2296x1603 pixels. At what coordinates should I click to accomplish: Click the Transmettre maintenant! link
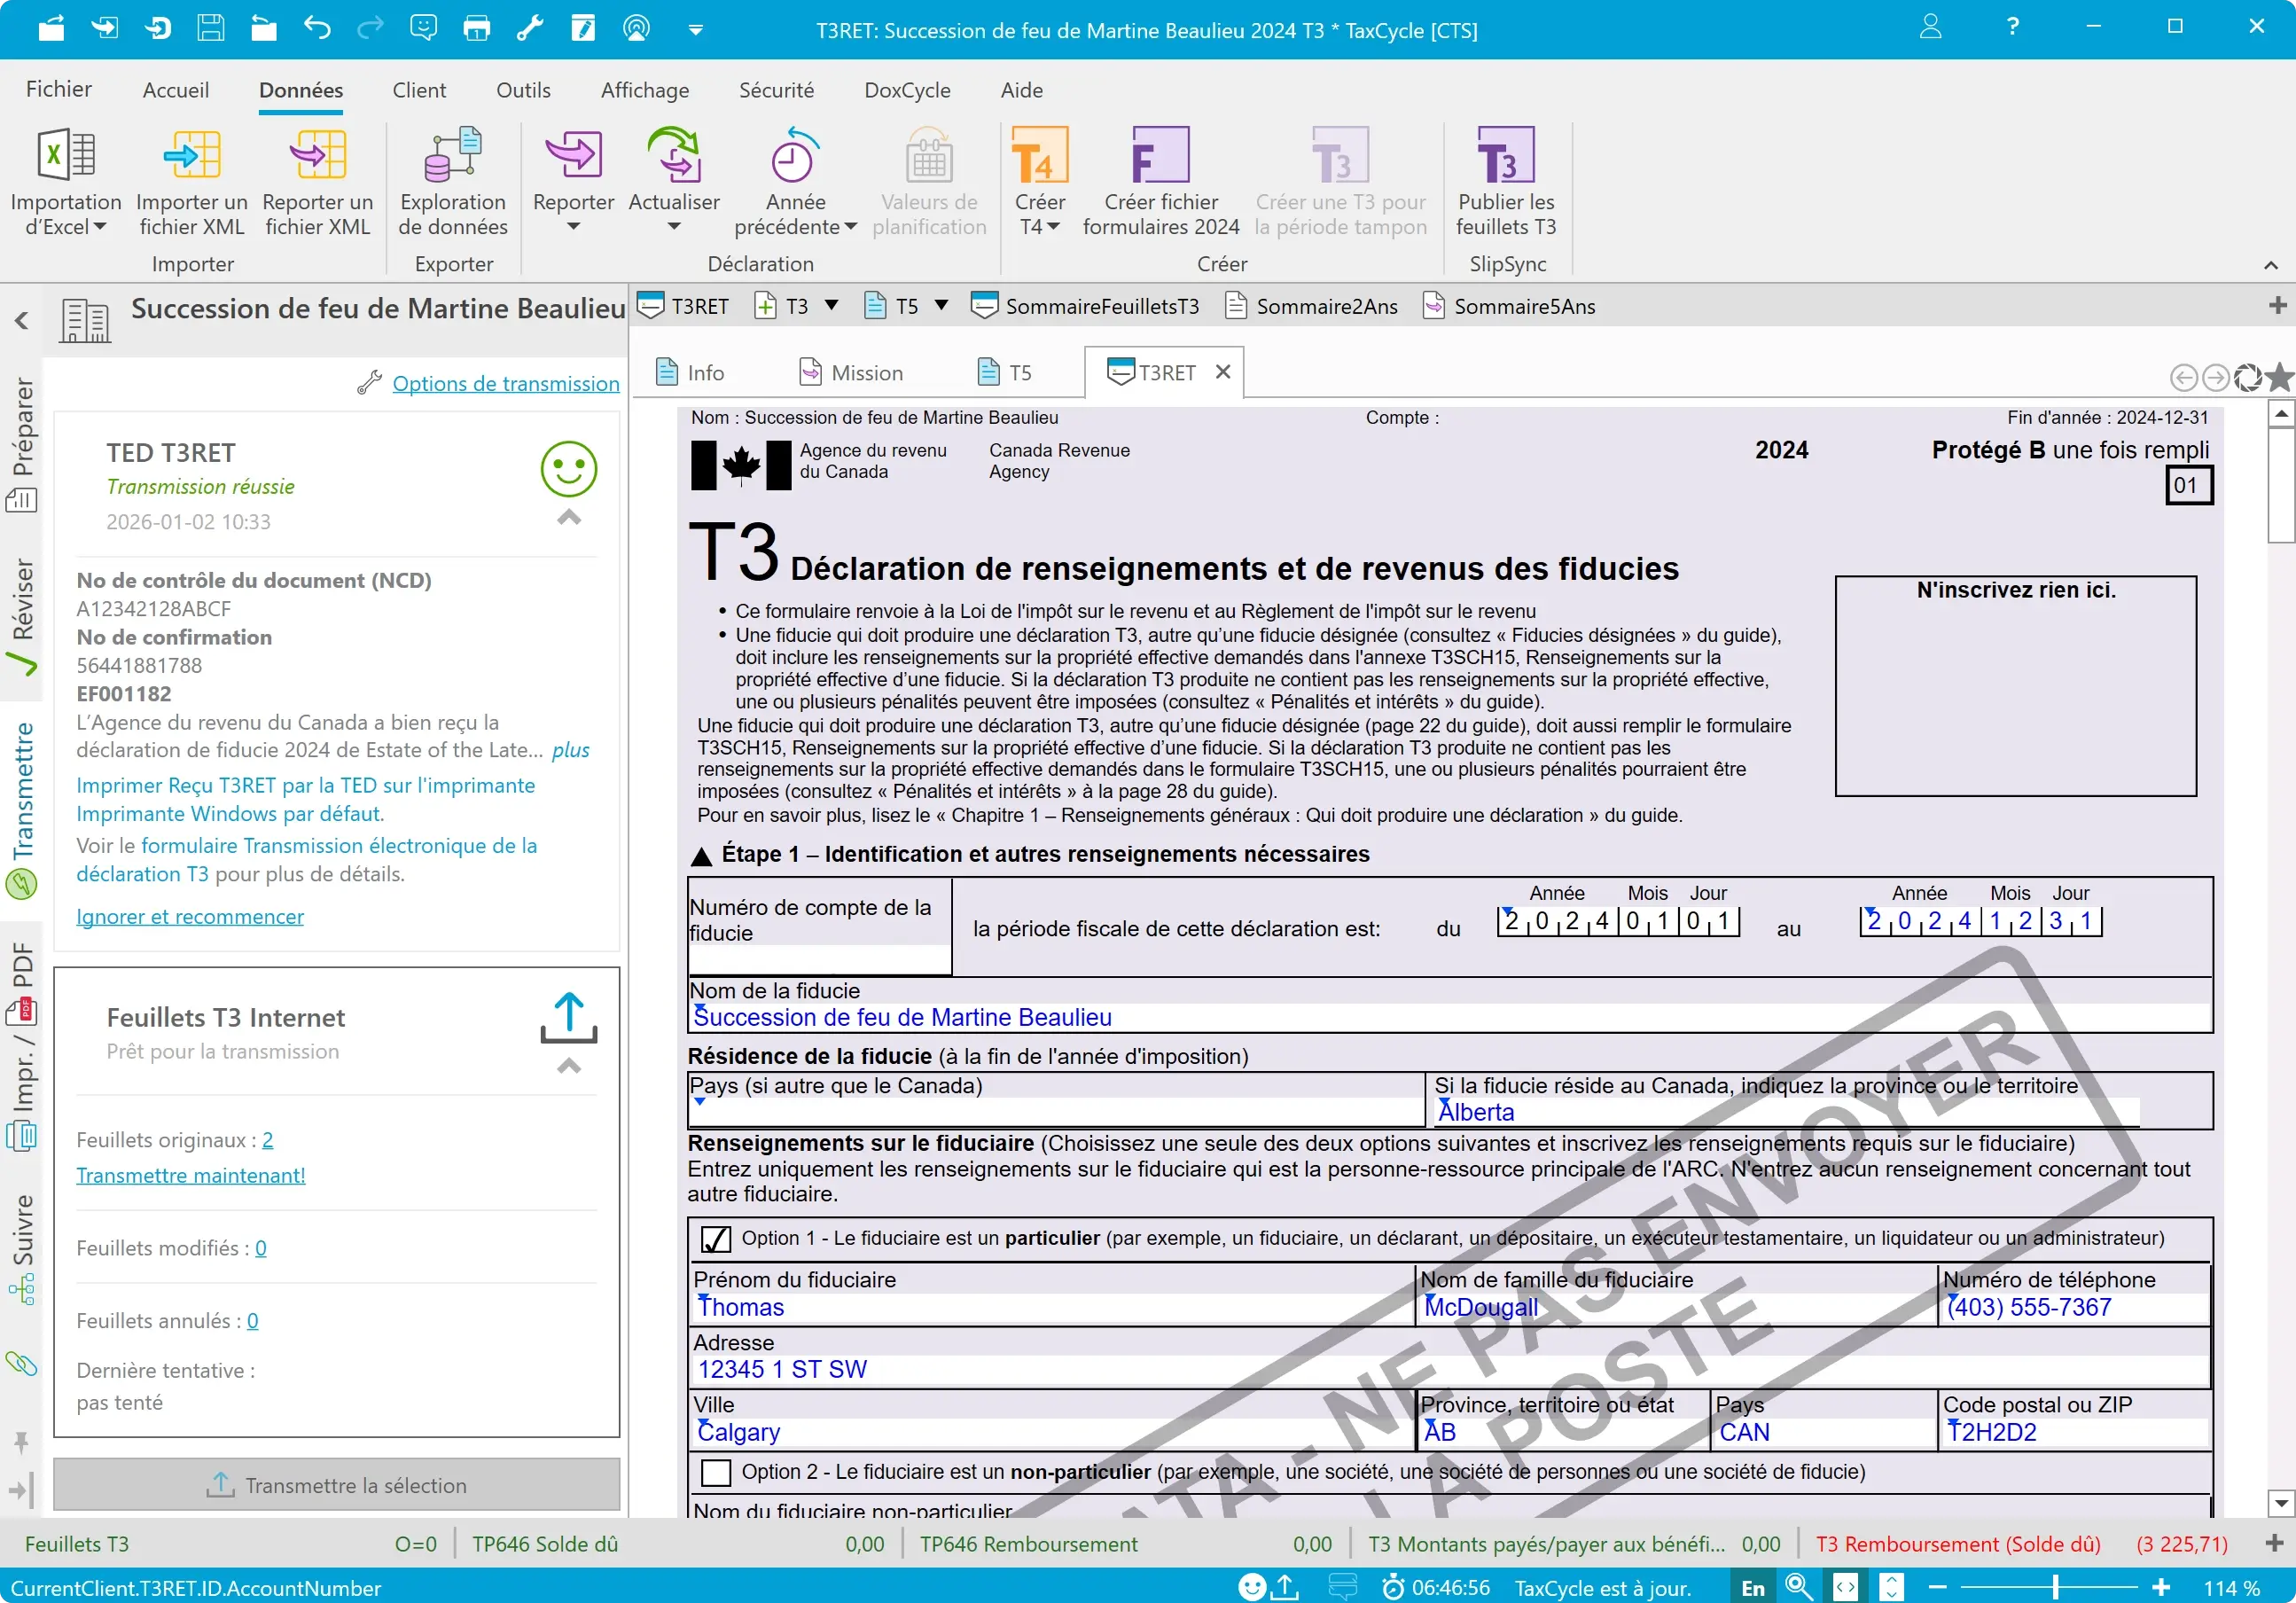(191, 1175)
